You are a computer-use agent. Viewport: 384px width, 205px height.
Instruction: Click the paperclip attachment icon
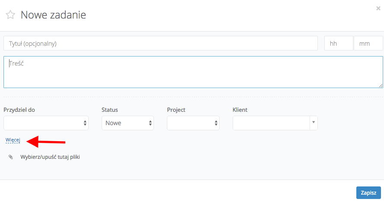click(11, 157)
